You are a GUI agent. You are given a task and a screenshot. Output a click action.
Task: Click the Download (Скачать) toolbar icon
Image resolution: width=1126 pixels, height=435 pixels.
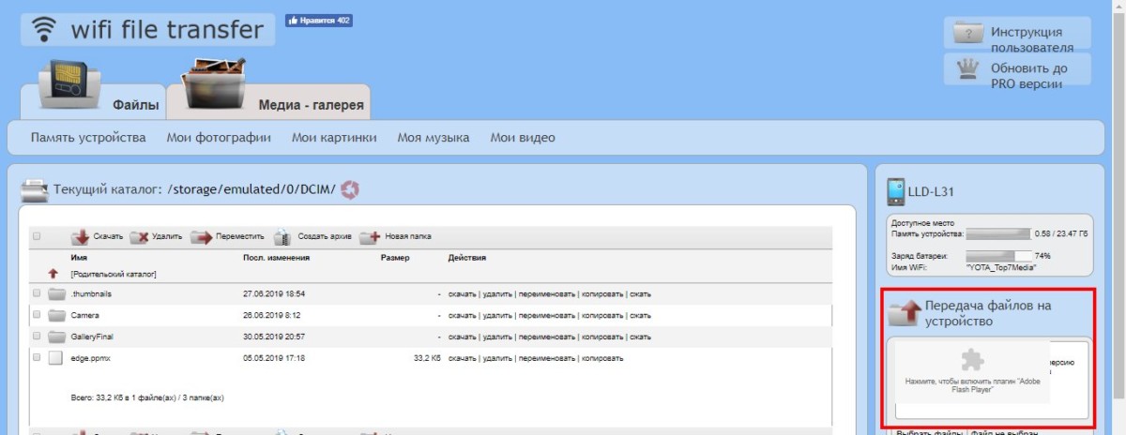click(81, 236)
